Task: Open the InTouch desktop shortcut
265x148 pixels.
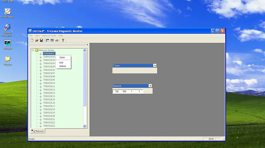Action: pos(8,45)
